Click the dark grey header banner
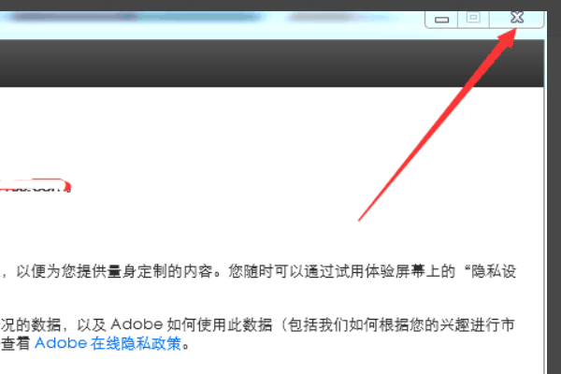Screen dimensions: 561x374 tap(272, 63)
